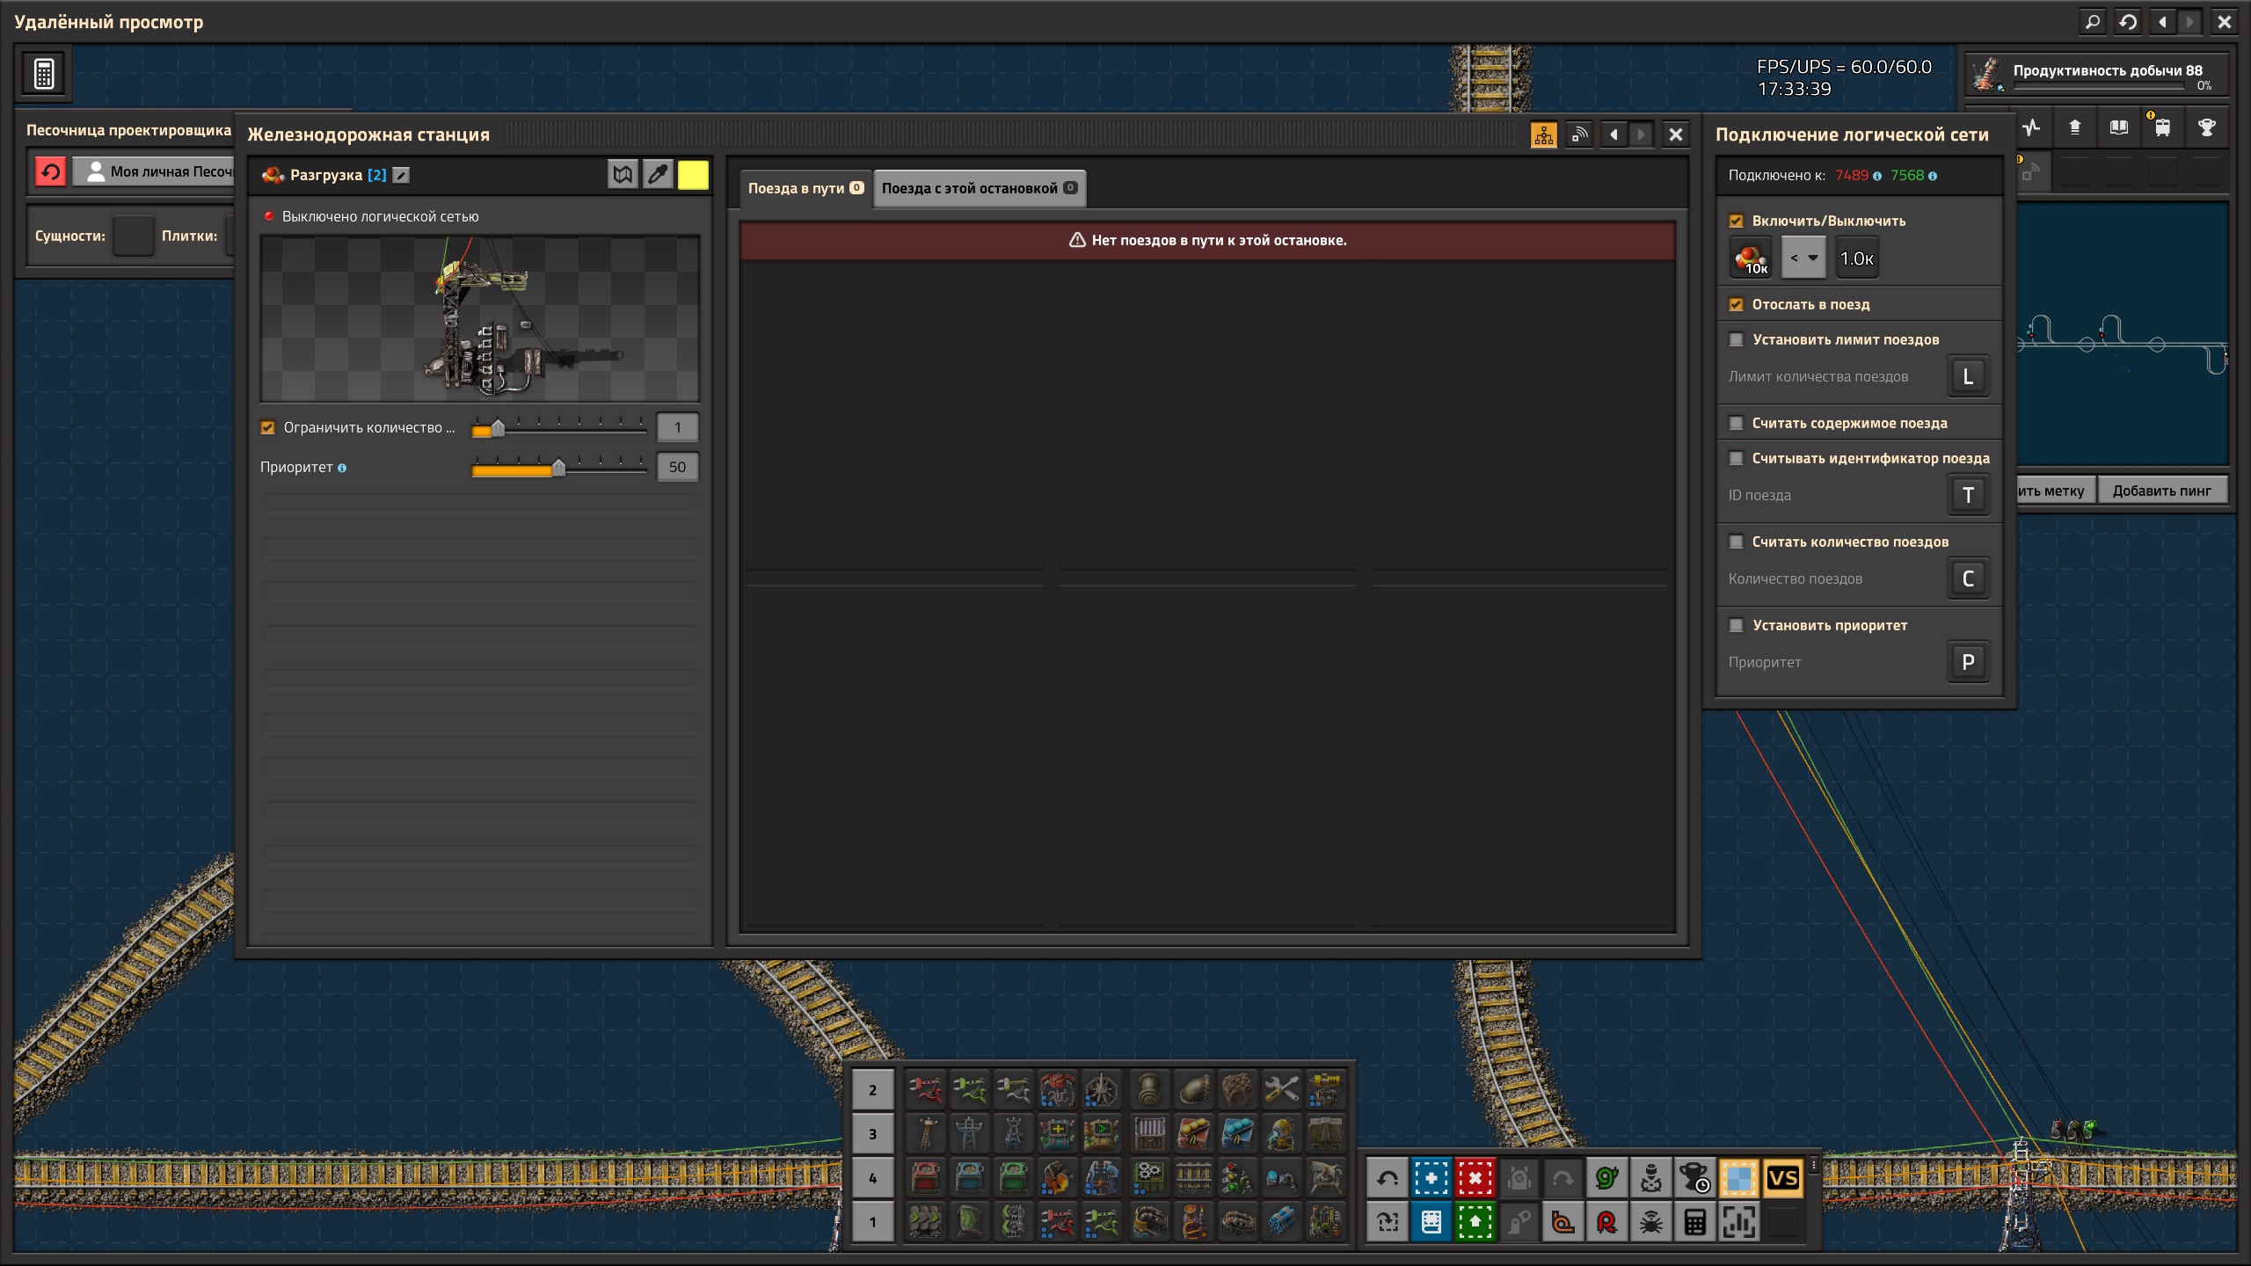The width and height of the screenshot is (2251, 1266).
Task: Click the color picker eyedropper icon
Action: [658, 174]
